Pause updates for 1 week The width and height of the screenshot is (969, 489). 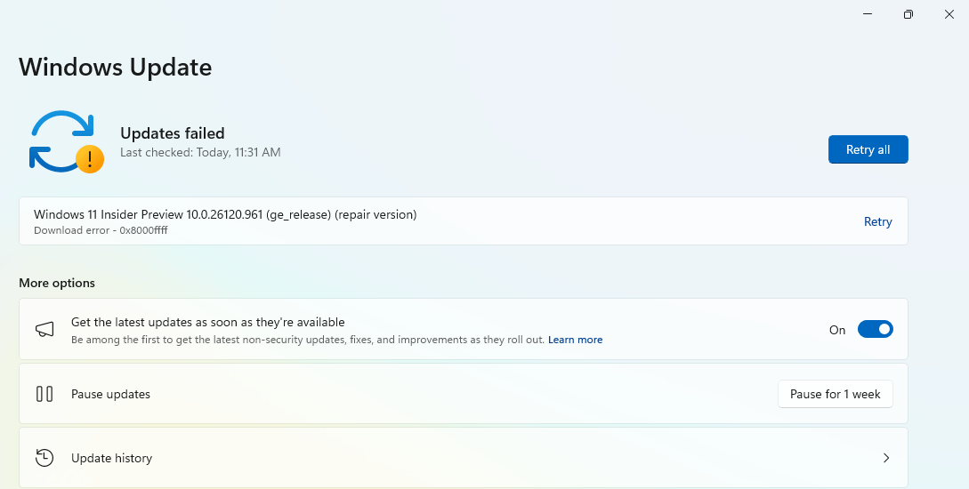point(835,394)
